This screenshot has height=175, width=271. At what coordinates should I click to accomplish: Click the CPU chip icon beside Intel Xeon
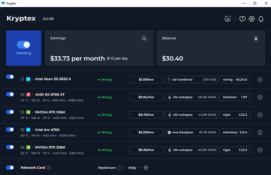[x=22, y=79]
